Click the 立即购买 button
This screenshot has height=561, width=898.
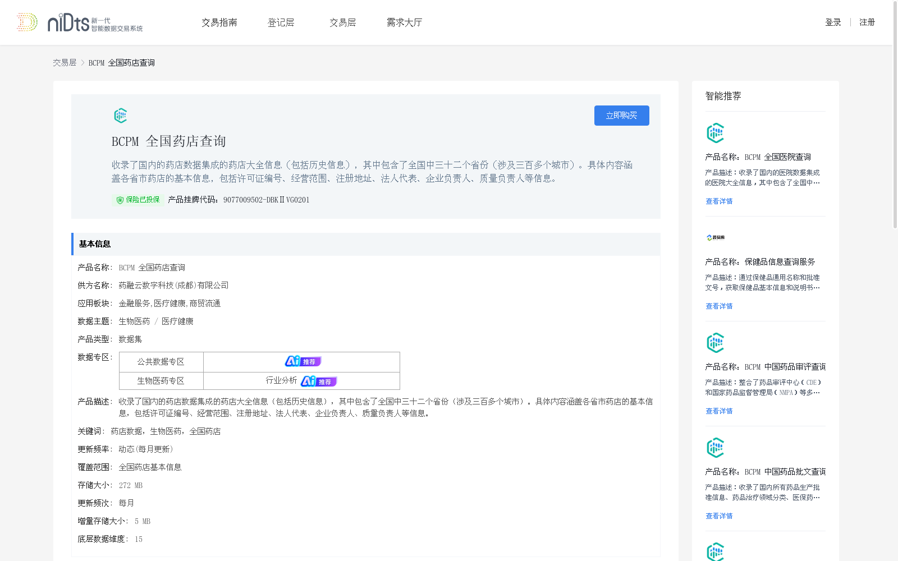(622, 116)
